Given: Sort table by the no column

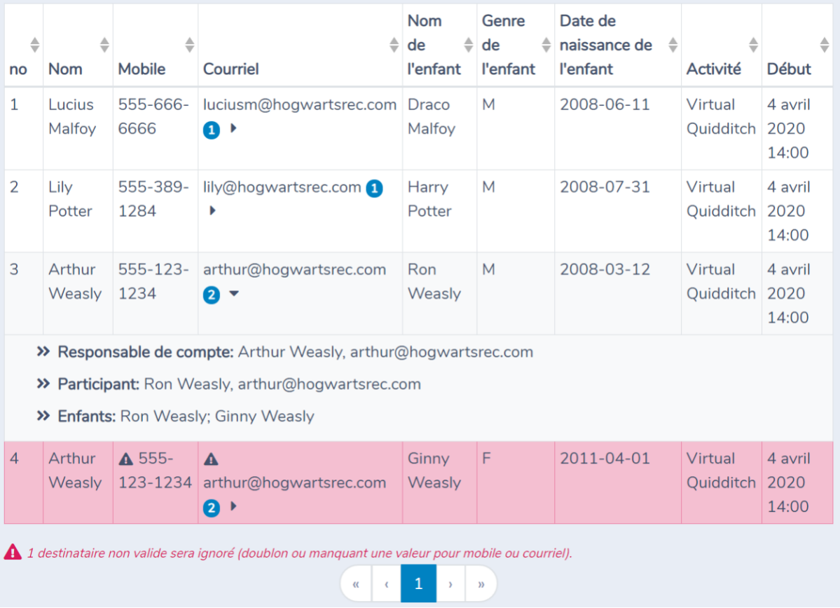Looking at the screenshot, I should [x=34, y=45].
